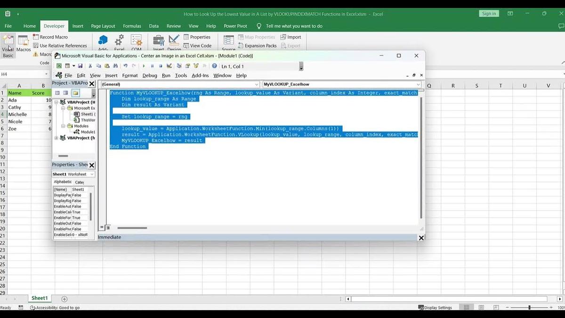Run the procedure using the Run Sub icon
The width and height of the screenshot is (565, 318).
pos(144,65)
